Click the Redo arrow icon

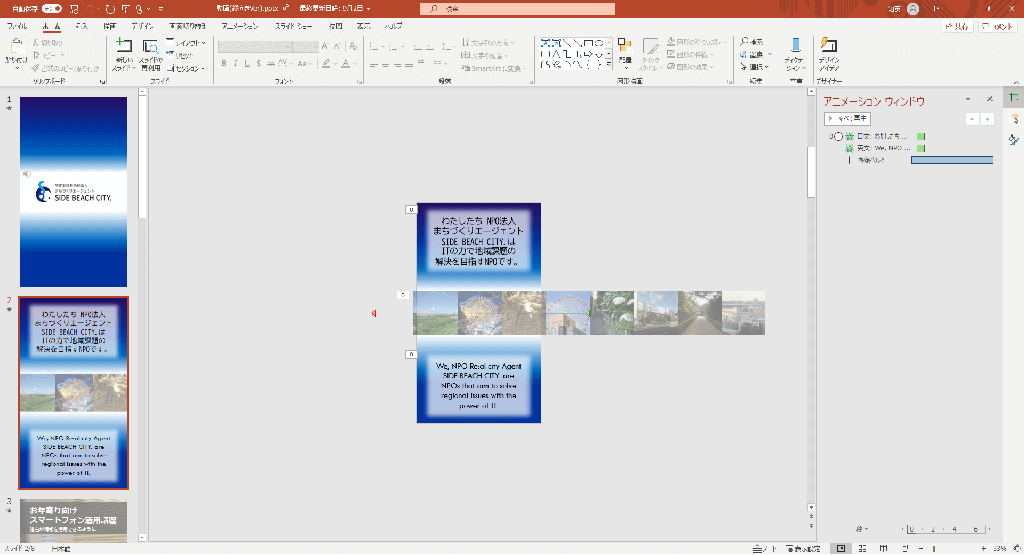tap(110, 9)
